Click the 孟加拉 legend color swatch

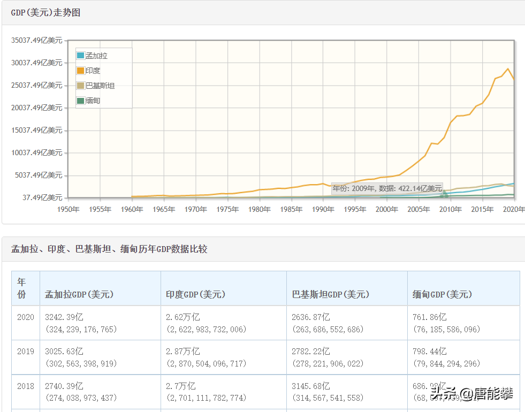(x=81, y=55)
